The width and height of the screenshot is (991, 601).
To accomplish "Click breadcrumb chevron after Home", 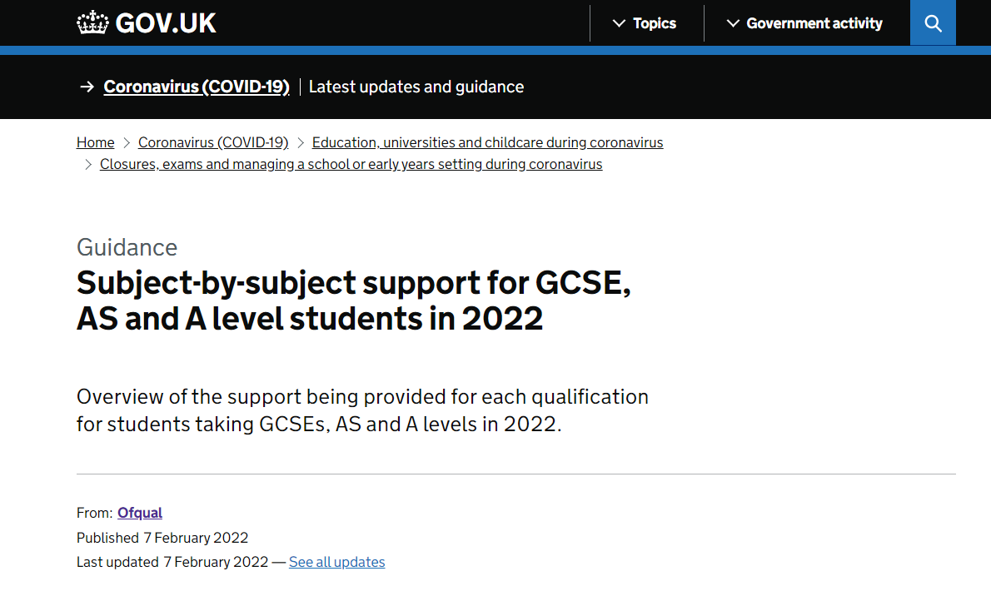I will [127, 143].
